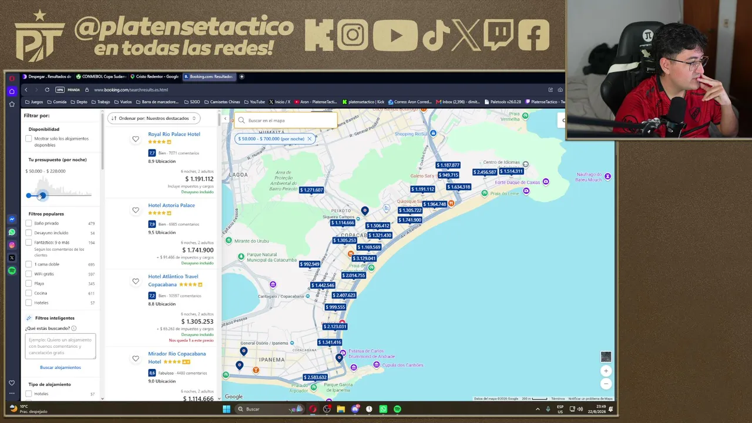Zoom in on the map
This screenshot has width=752, height=423.
tap(606, 371)
